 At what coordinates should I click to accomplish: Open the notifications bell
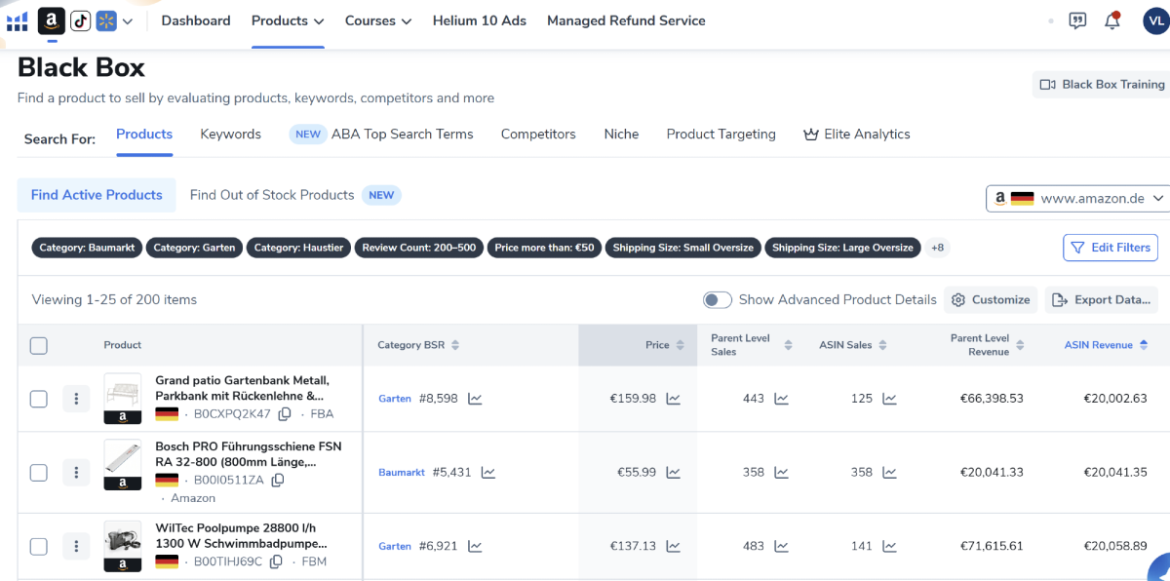(x=1111, y=20)
